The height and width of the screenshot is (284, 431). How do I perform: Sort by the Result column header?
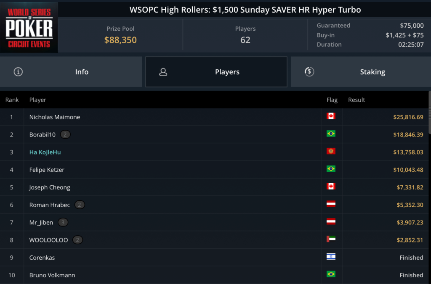click(x=357, y=100)
